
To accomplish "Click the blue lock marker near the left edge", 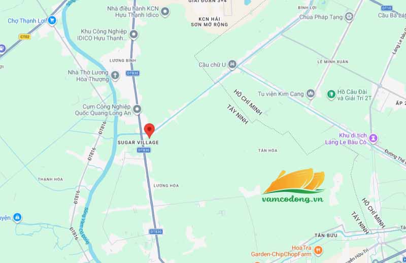I will [x=17, y=217].
